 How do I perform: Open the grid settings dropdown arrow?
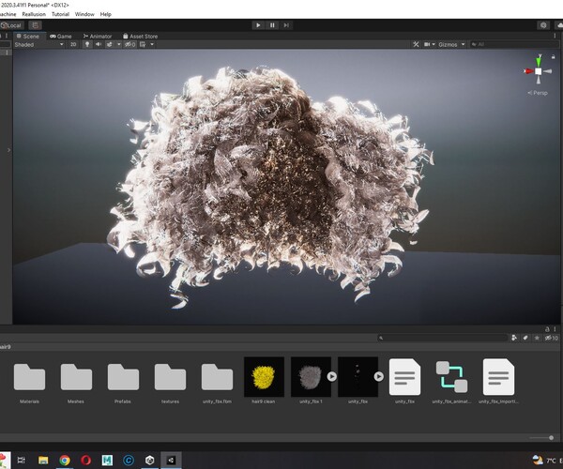[152, 44]
